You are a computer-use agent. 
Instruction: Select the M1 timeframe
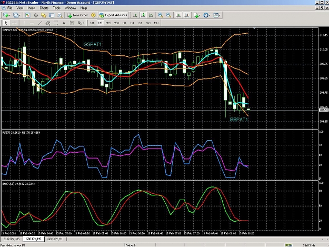[x=92, y=23]
